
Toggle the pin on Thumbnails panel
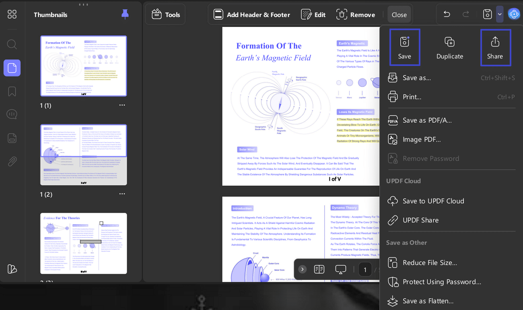pos(125,14)
